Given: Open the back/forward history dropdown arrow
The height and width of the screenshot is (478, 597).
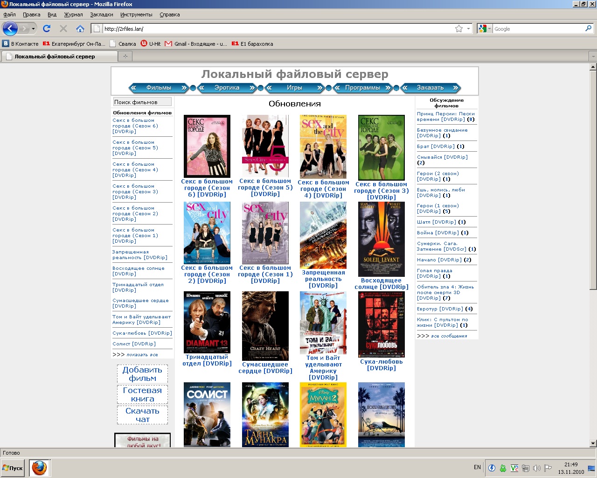Looking at the screenshot, I should coord(33,29).
